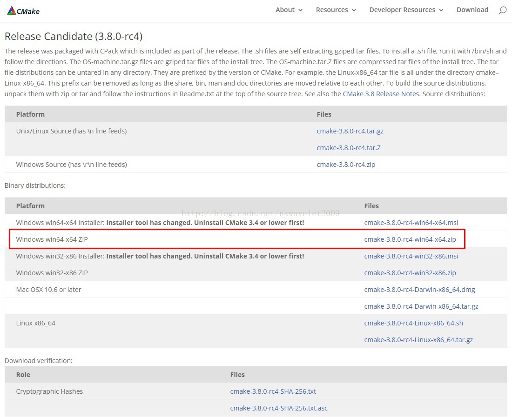Expand the Developer Resources menu

(406, 10)
